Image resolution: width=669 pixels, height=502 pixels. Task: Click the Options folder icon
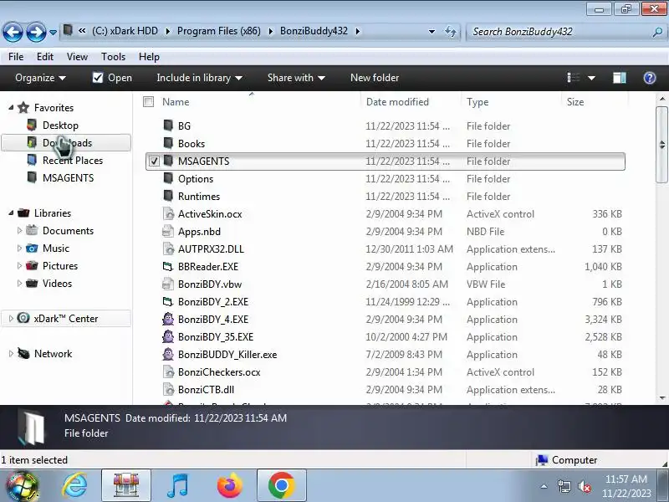169,178
